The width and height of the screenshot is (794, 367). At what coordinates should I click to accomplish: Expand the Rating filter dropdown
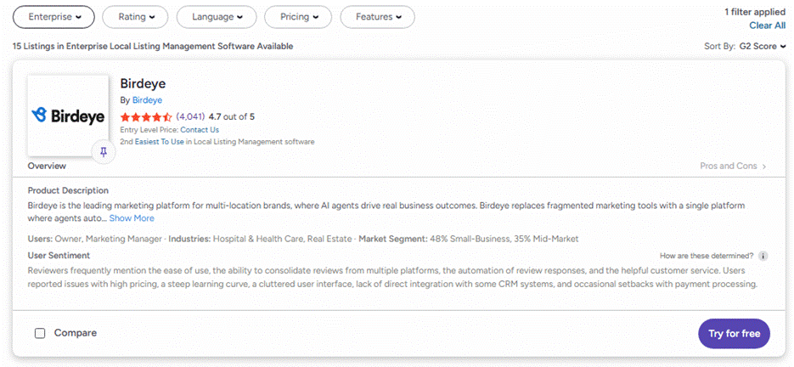click(136, 17)
